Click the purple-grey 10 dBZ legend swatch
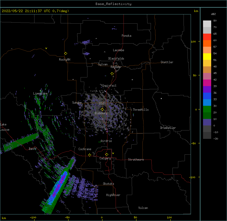Image resolution: width=227 pixels, height=221 pixels. click(207, 122)
